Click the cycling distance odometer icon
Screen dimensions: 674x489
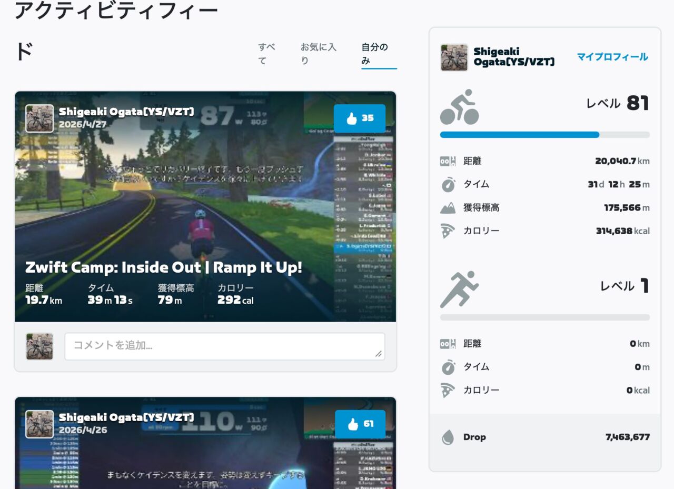click(448, 162)
